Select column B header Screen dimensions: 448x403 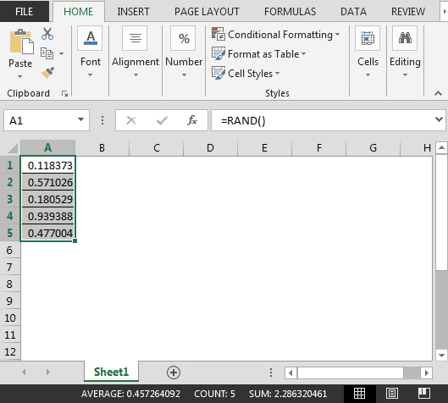tap(102, 147)
